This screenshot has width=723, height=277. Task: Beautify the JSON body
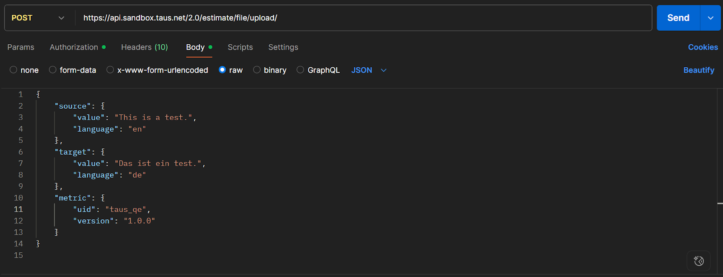pos(699,70)
